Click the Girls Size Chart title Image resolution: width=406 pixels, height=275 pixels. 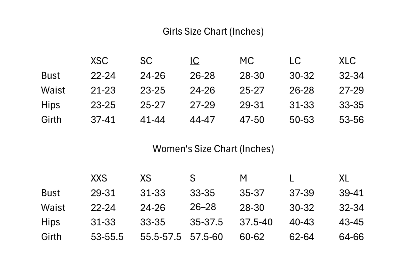(213, 31)
